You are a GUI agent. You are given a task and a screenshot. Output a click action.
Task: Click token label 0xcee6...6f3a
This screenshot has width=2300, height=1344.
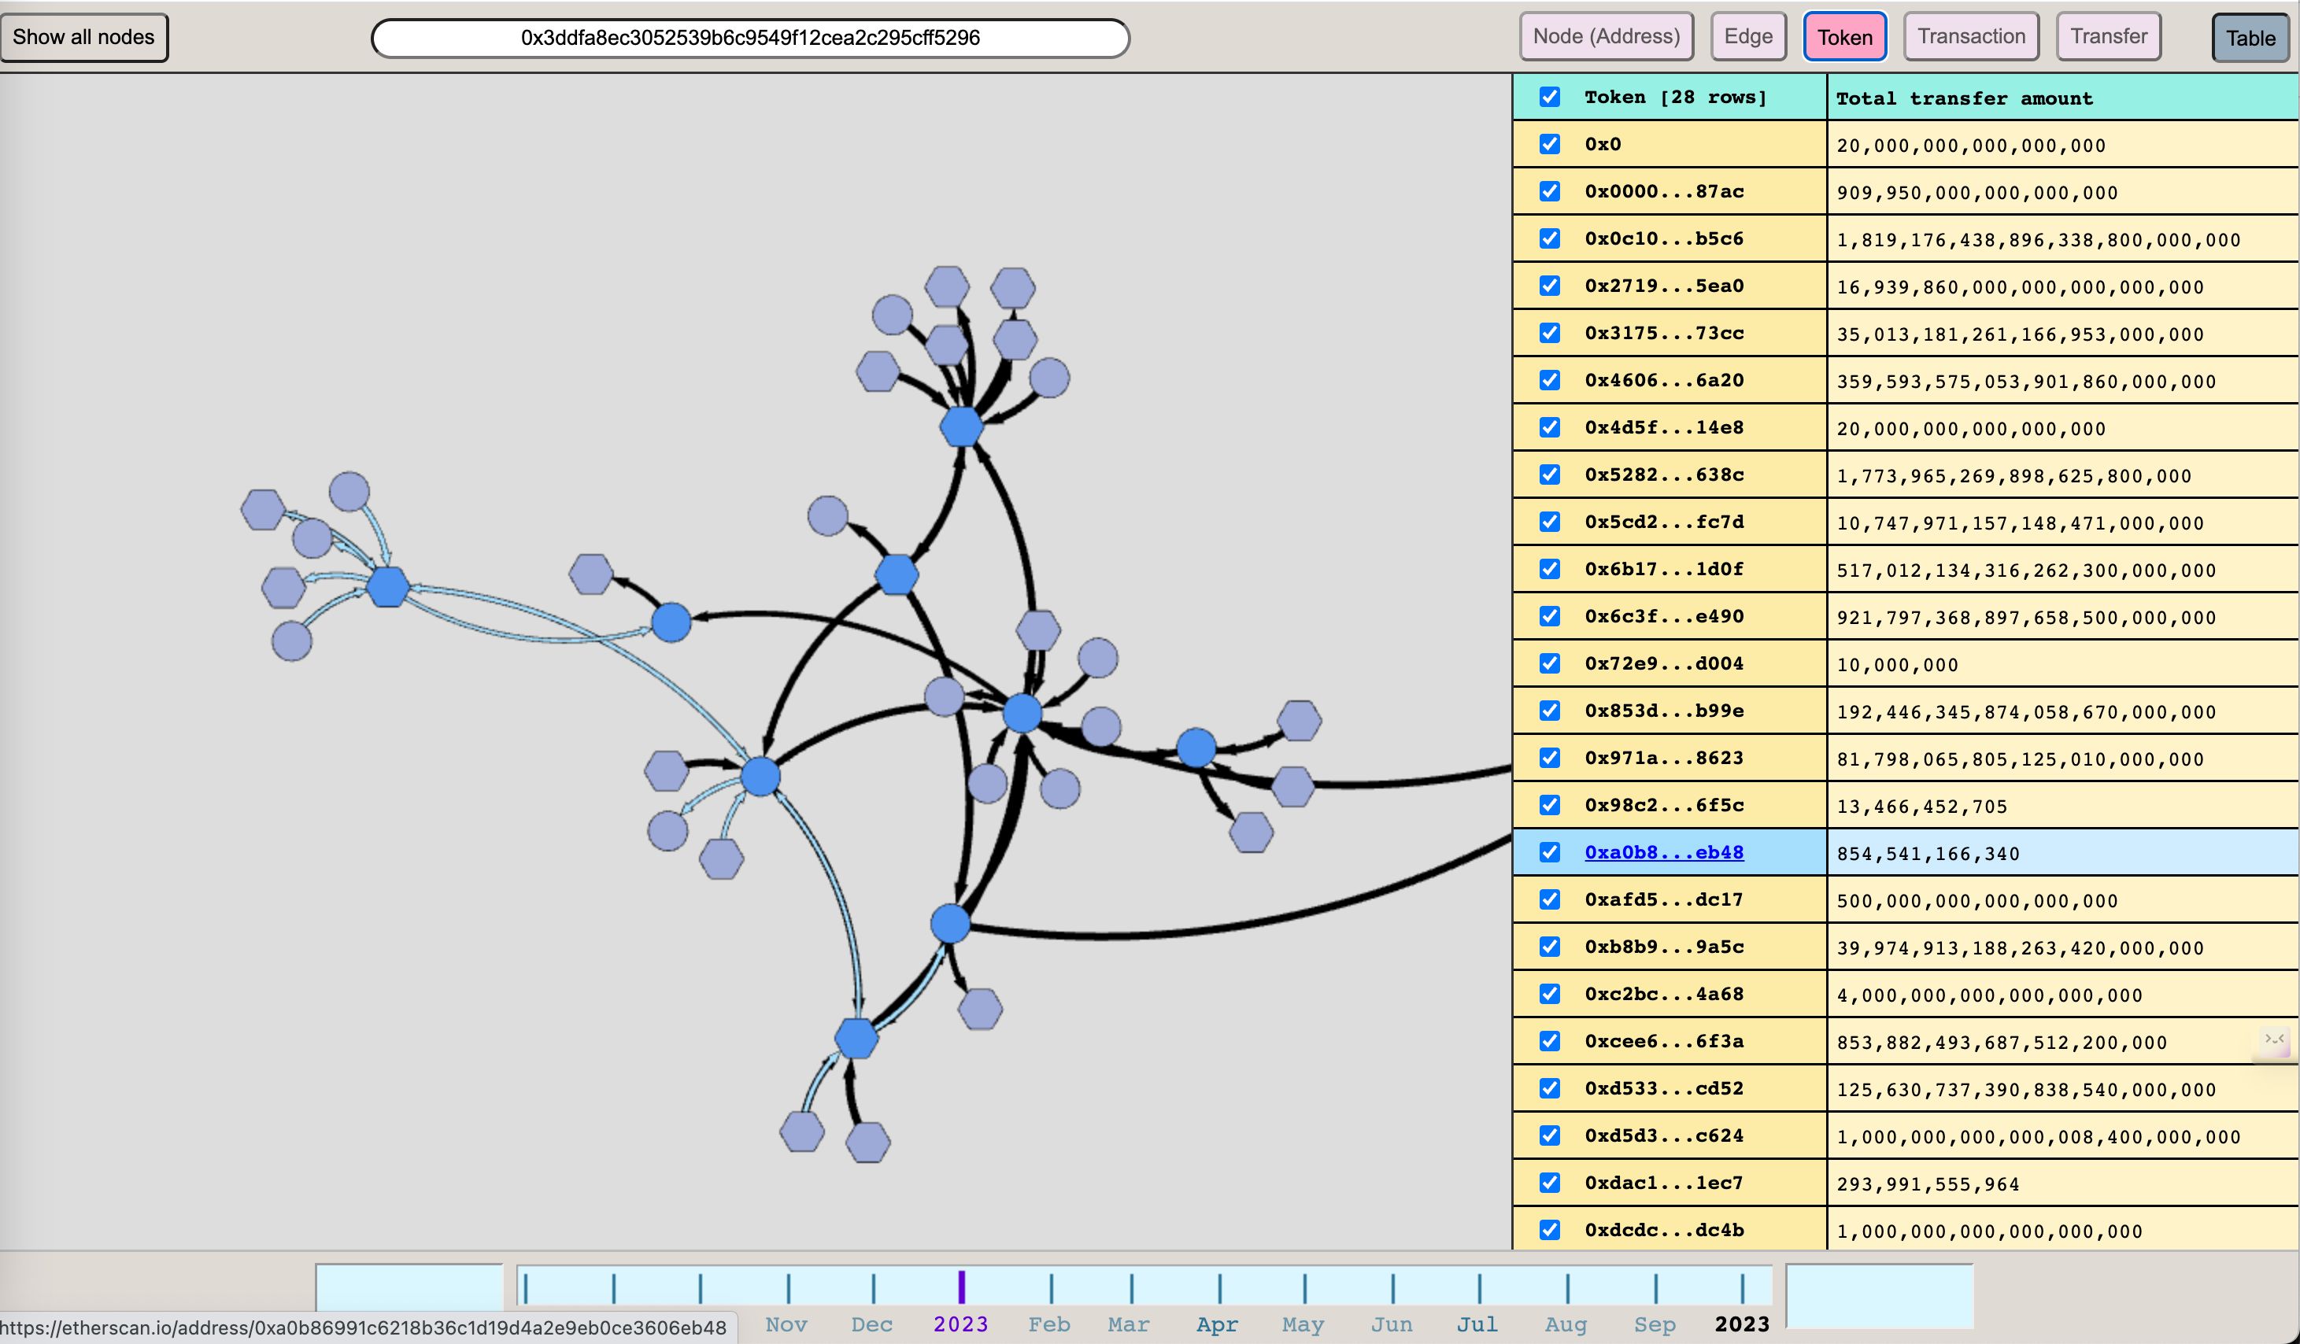click(1664, 1041)
